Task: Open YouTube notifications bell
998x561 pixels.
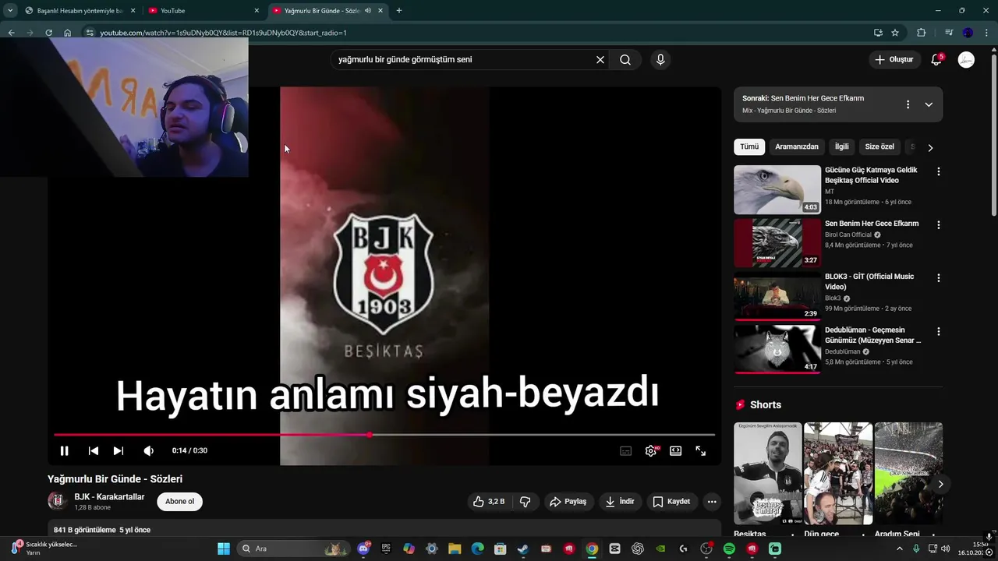Action: [936, 59]
